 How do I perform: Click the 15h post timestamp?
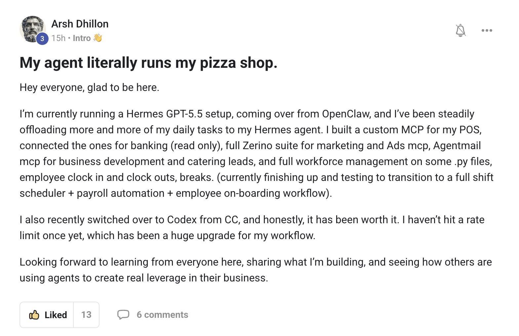pyautogui.click(x=59, y=38)
